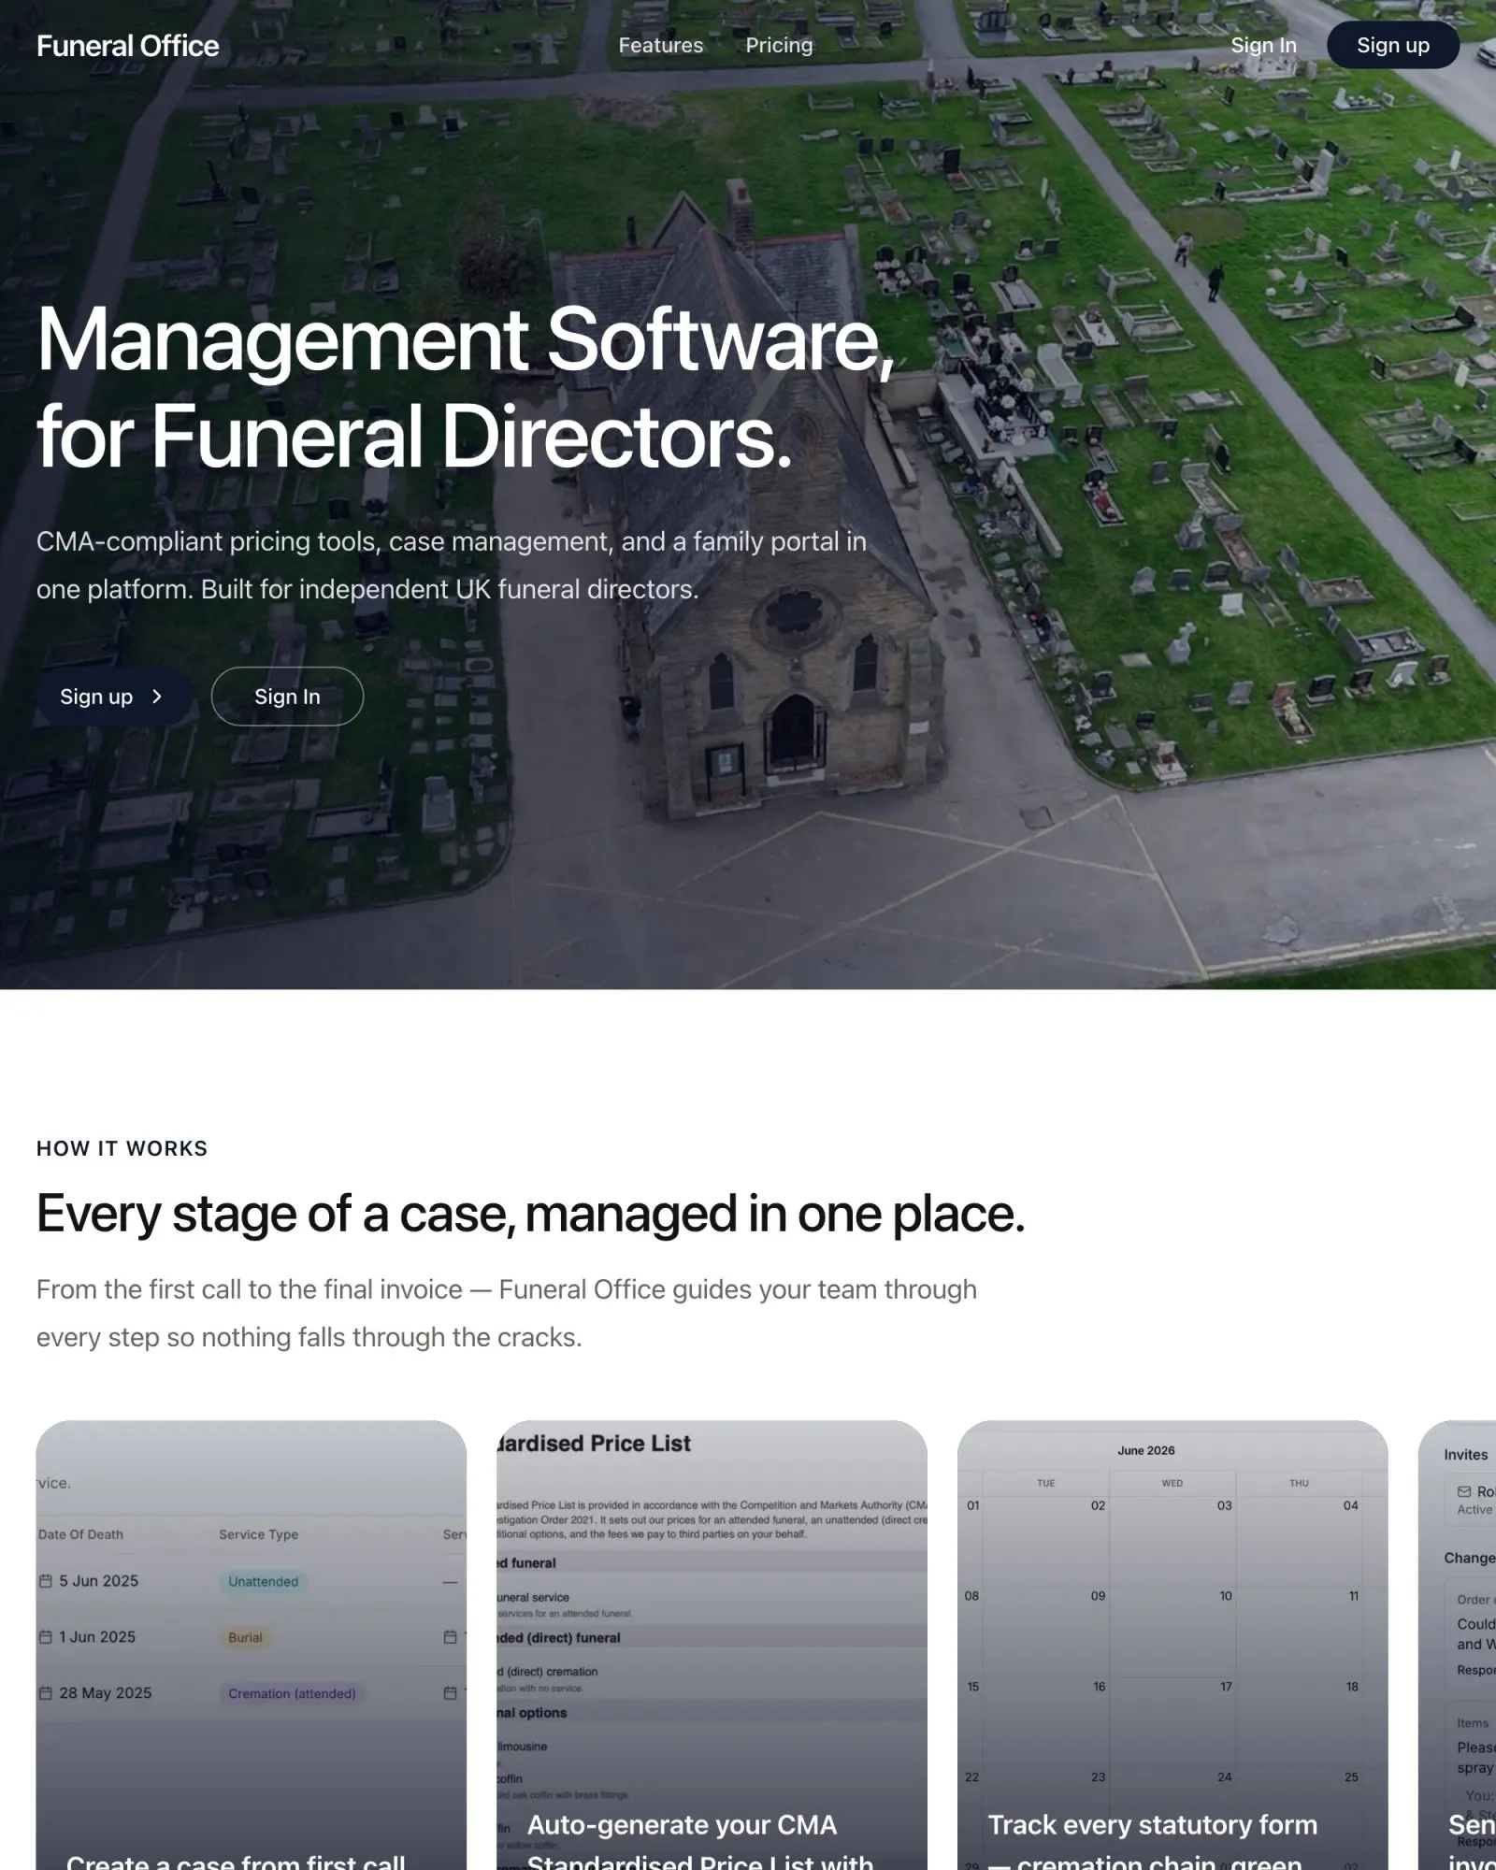Click the Service Type column header
The height and width of the screenshot is (1870, 1496).
click(258, 1534)
